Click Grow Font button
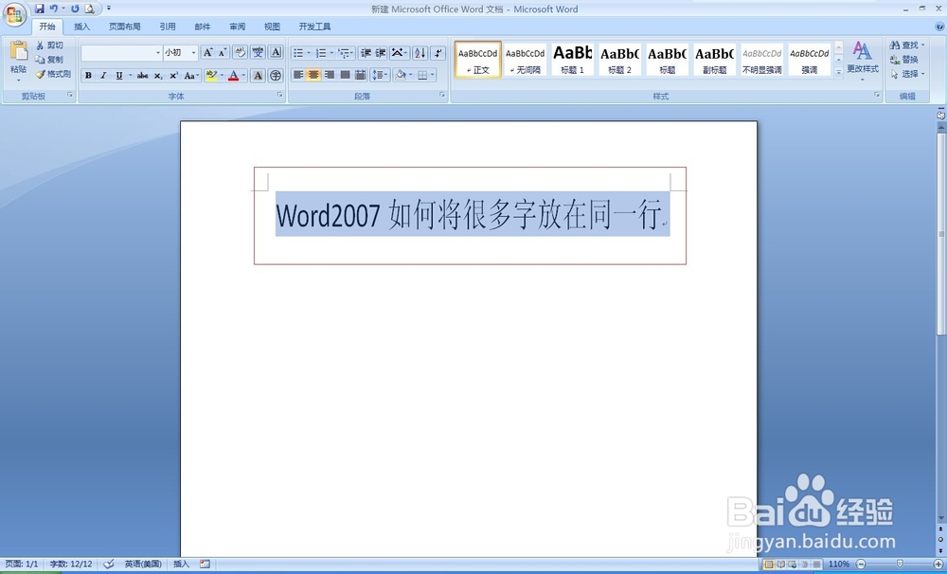Image resolution: width=947 pixels, height=574 pixels. (207, 52)
